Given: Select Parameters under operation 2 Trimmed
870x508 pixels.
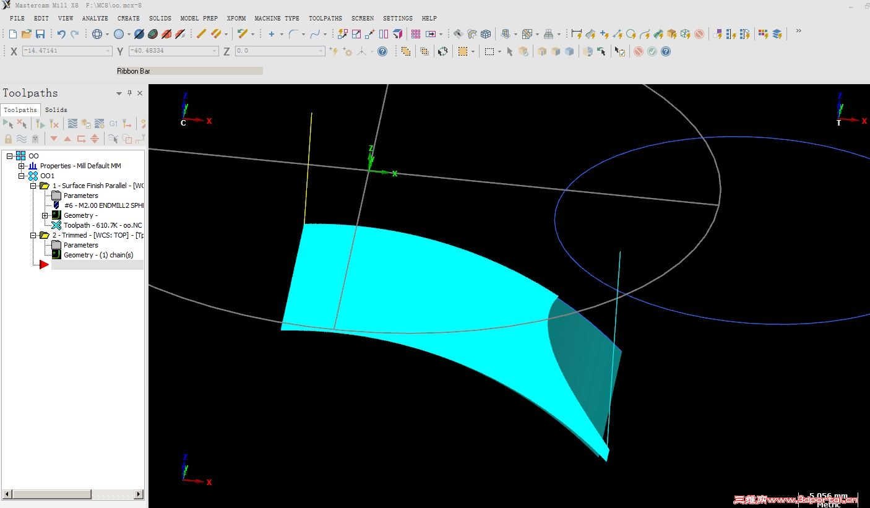Looking at the screenshot, I should click(80, 245).
